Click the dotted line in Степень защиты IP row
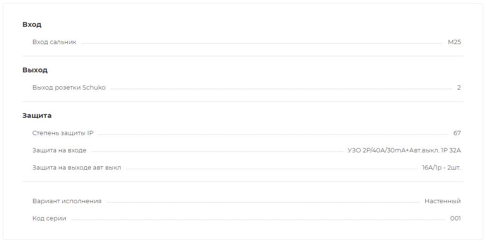486x242 pixels. [273, 135]
